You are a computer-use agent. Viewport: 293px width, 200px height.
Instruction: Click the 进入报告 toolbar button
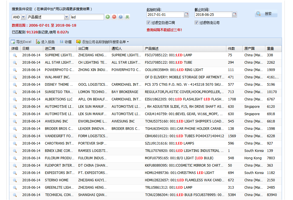pos(45,42)
